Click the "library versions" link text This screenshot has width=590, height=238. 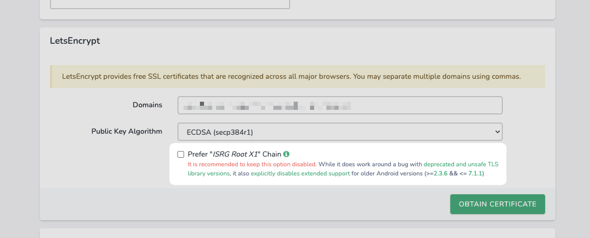tap(209, 173)
